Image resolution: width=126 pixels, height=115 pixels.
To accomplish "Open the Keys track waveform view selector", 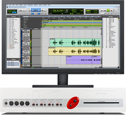I will (26, 34).
